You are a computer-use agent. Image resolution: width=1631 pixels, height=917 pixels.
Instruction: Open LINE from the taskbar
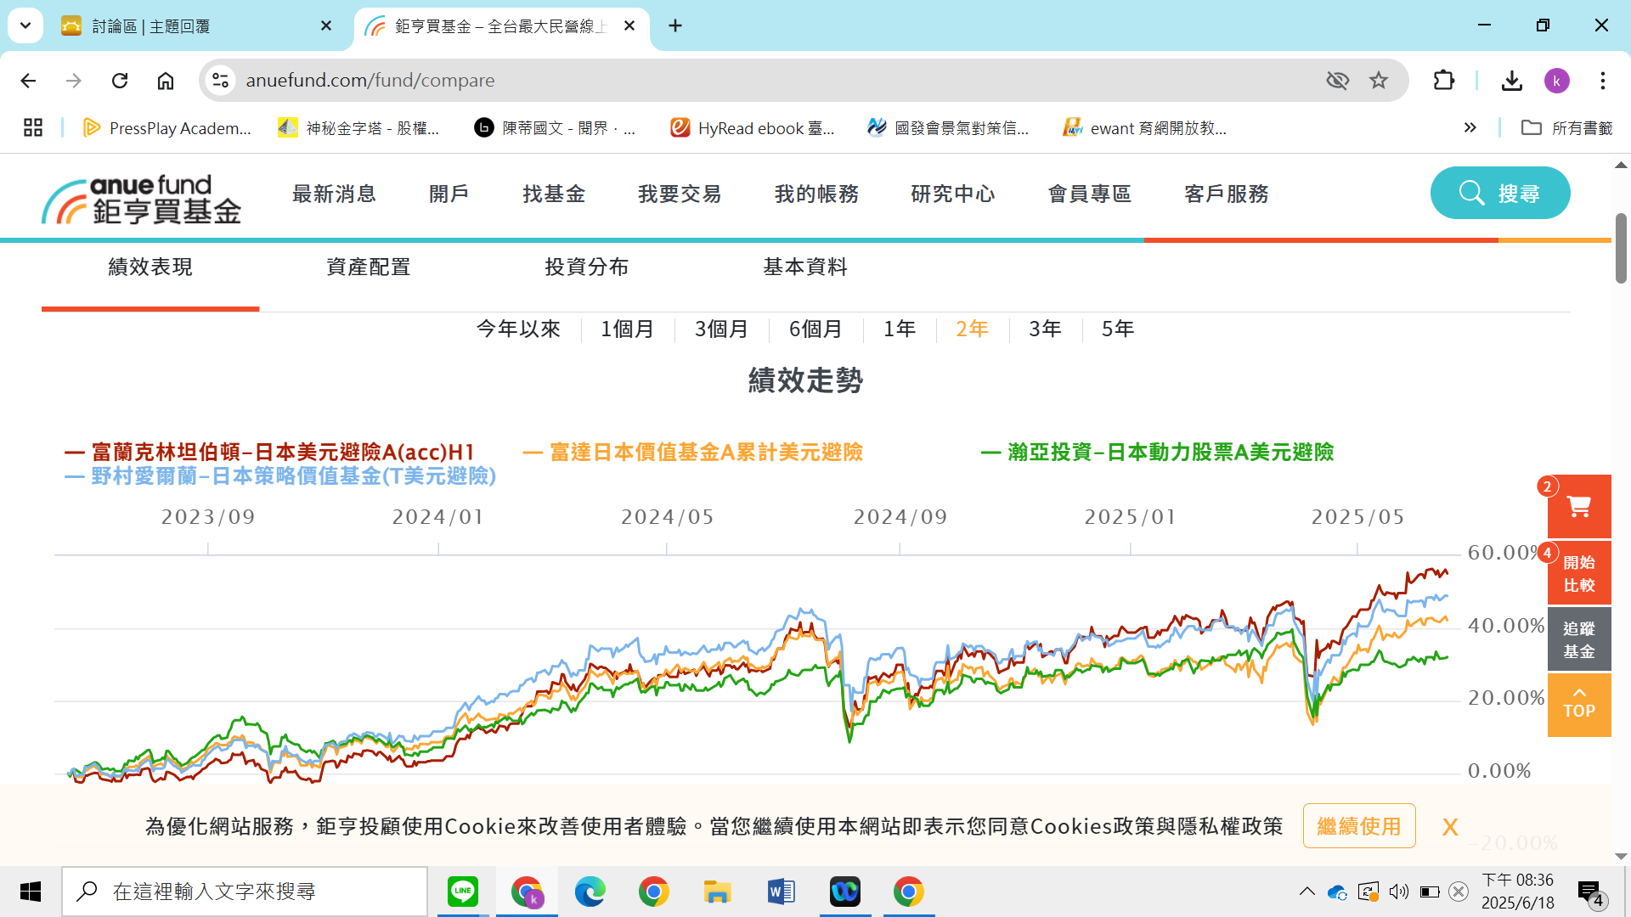click(463, 892)
